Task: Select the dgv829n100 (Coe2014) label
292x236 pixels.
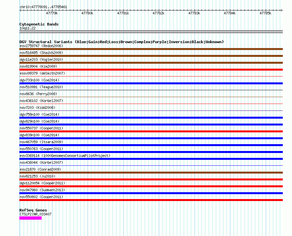Action: (39, 121)
